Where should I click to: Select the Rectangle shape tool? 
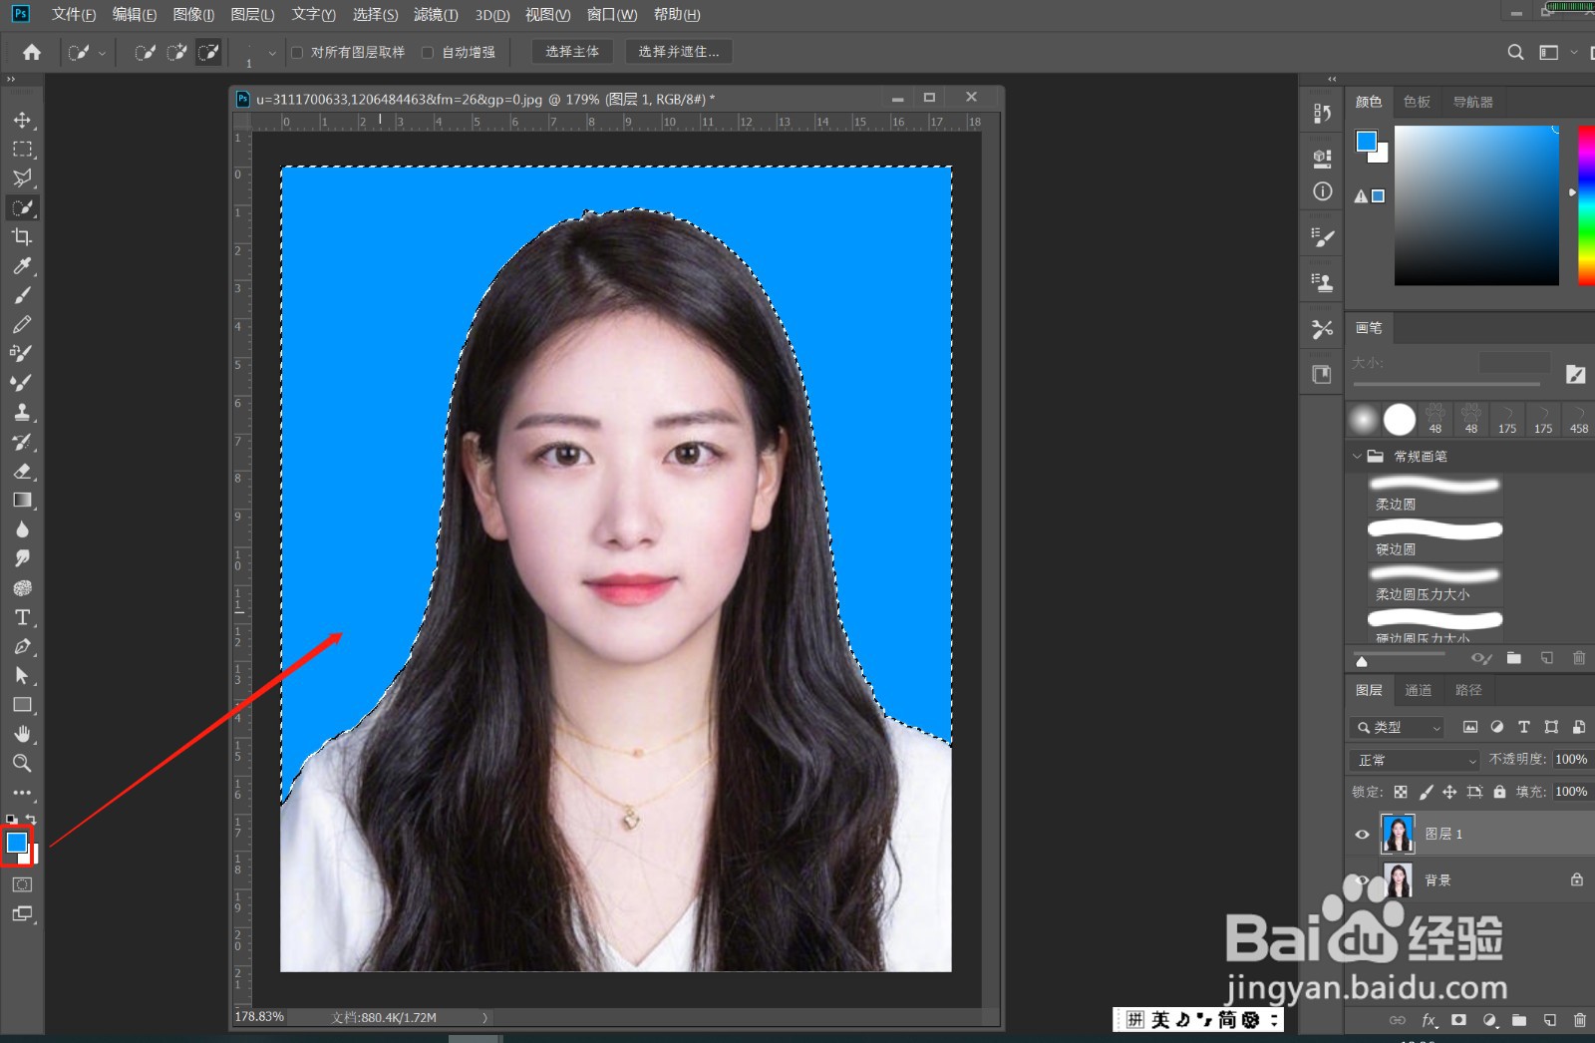pos(22,705)
